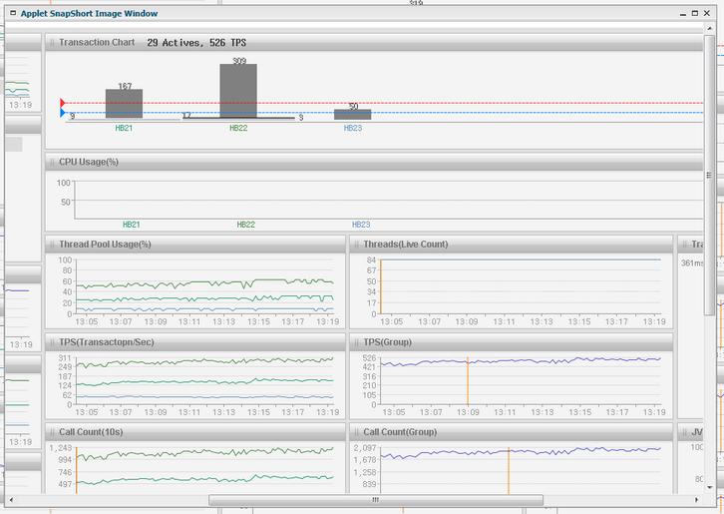This screenshot has width=724, height=514.
Task: Click the orange time marker in TPS(Group)
Action: point(467,381)
